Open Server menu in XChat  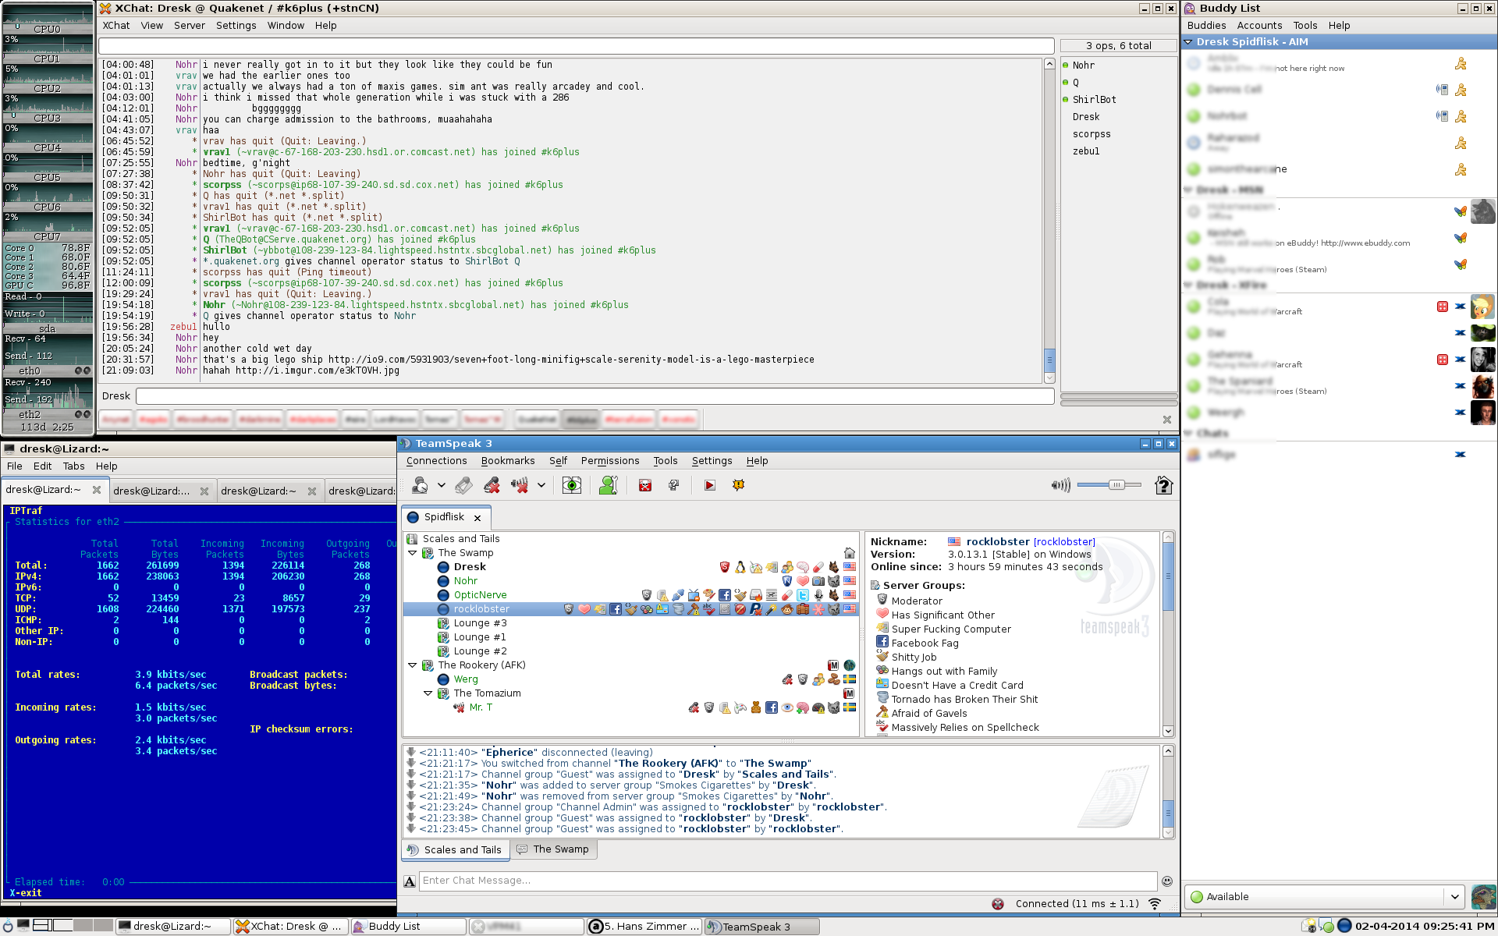tap(190, 26)
